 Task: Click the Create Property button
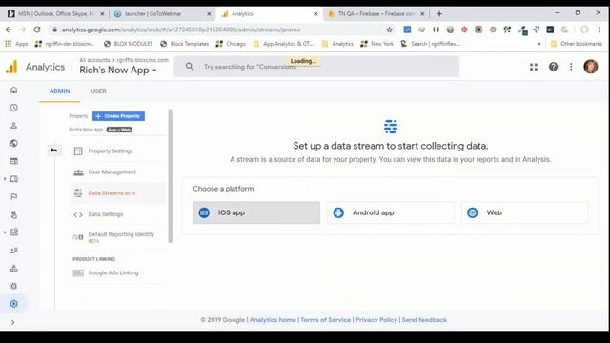118,116
